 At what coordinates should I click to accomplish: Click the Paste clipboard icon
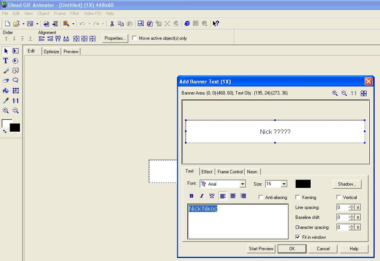click(x=130, y=23)
